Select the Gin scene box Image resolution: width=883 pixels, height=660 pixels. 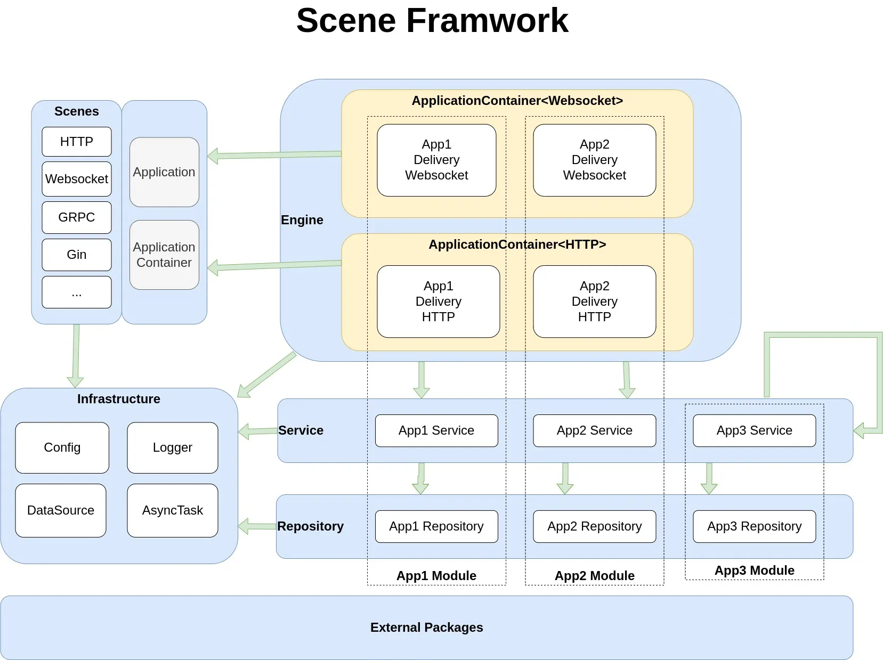(77, 255)
